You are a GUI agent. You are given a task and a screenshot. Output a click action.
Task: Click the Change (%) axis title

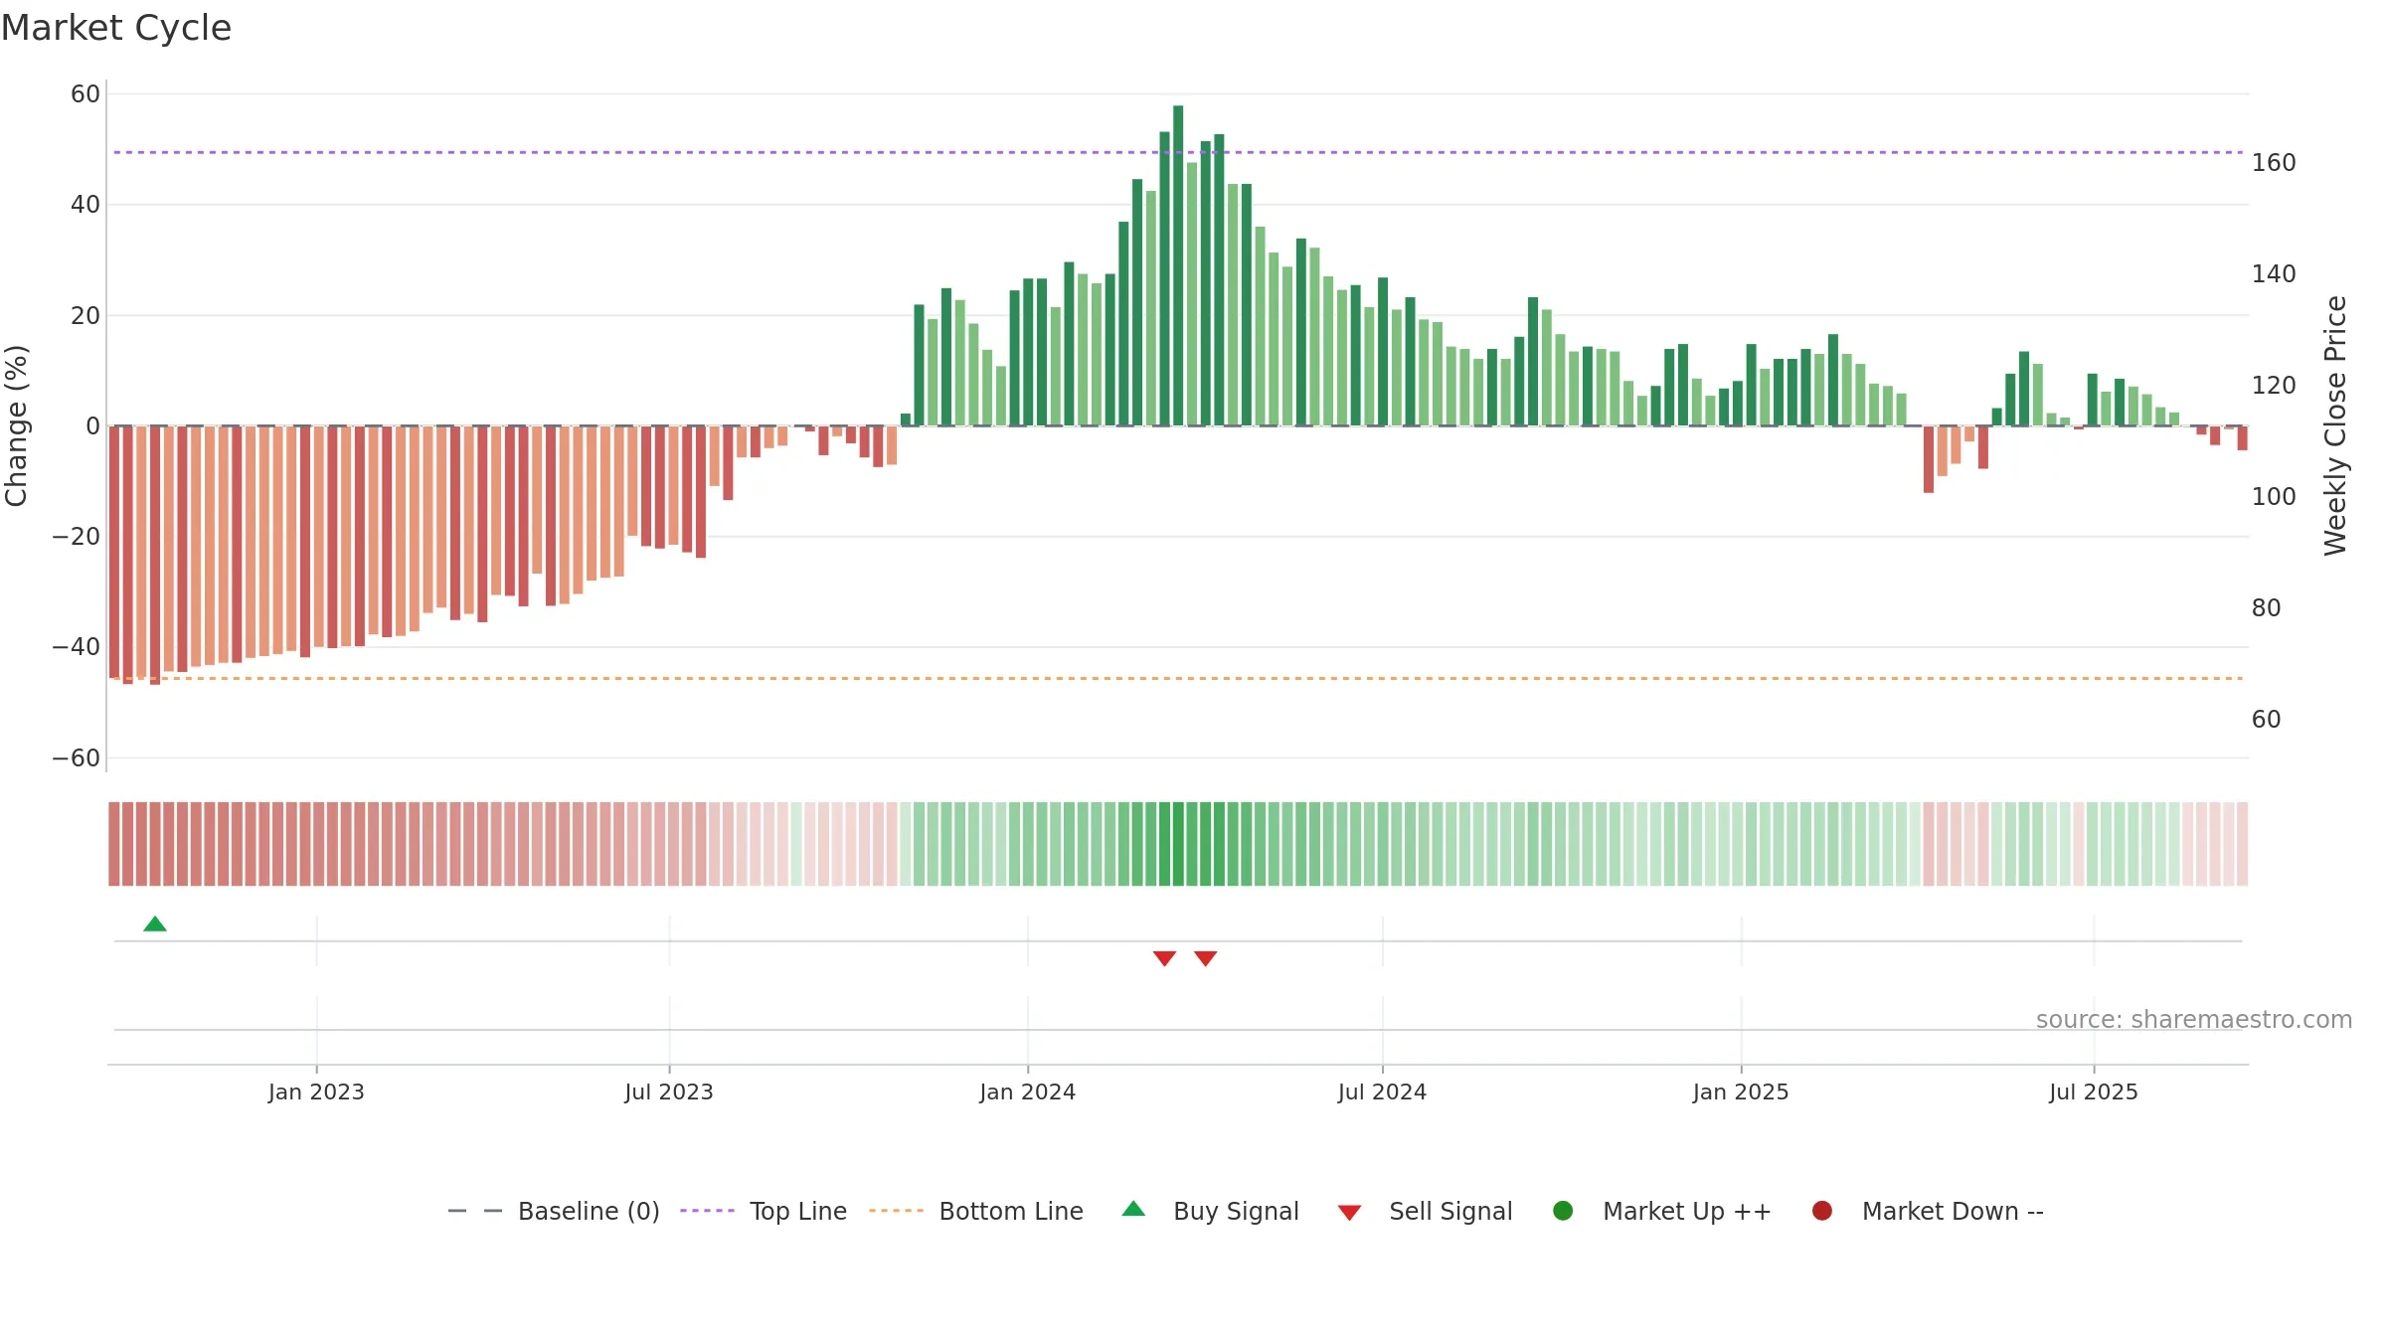[16, 425]
